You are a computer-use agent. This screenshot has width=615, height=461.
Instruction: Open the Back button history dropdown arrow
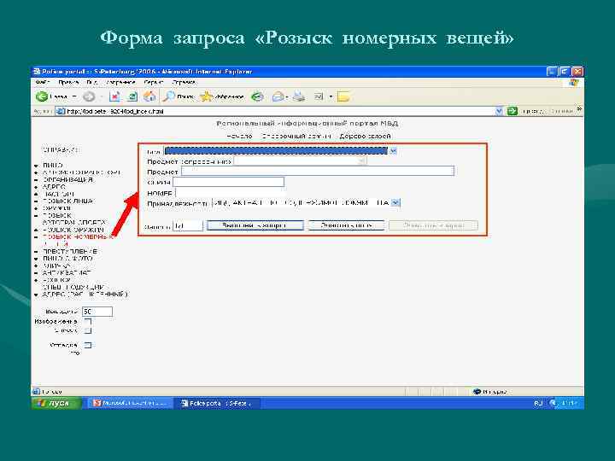(x=74, y=96)
